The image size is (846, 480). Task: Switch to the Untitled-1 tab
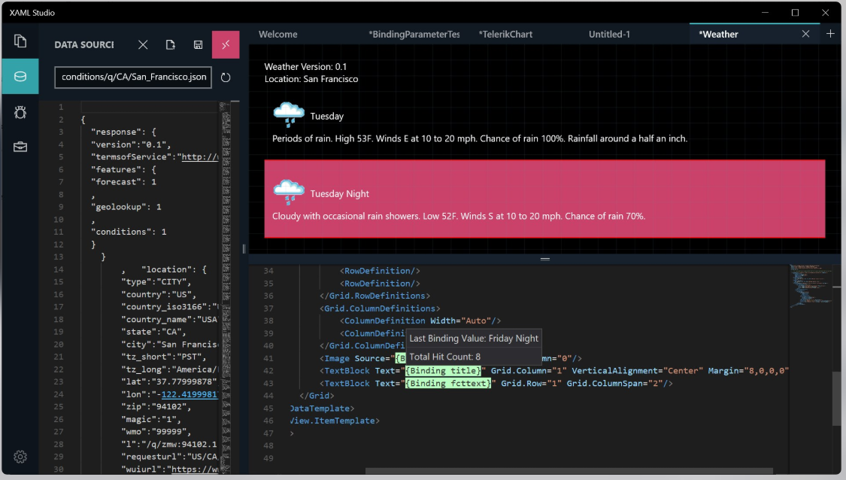[x=609, y=34]
